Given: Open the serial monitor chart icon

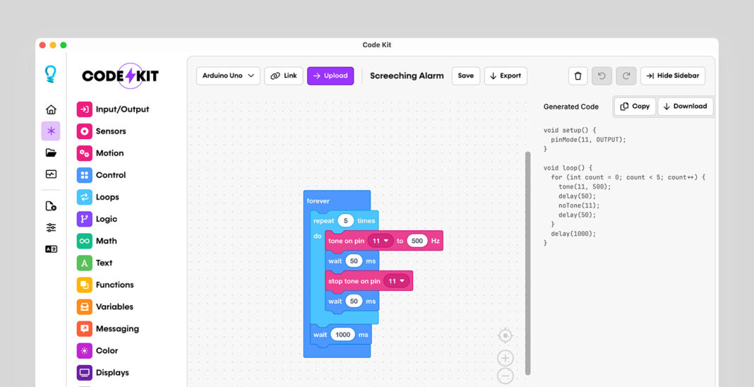Looking at the screenshot, I should (51, 174).
